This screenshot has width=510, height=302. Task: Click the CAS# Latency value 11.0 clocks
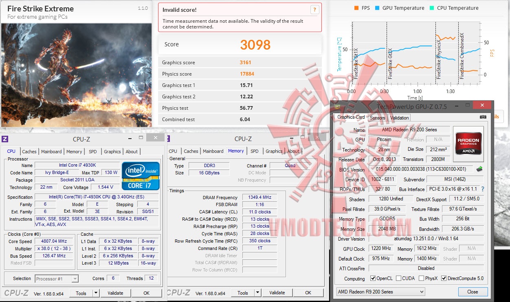click(259, 212)
